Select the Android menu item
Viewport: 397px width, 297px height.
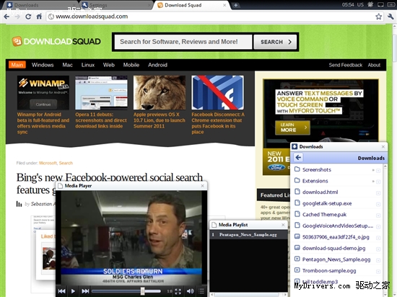(157, 65)
